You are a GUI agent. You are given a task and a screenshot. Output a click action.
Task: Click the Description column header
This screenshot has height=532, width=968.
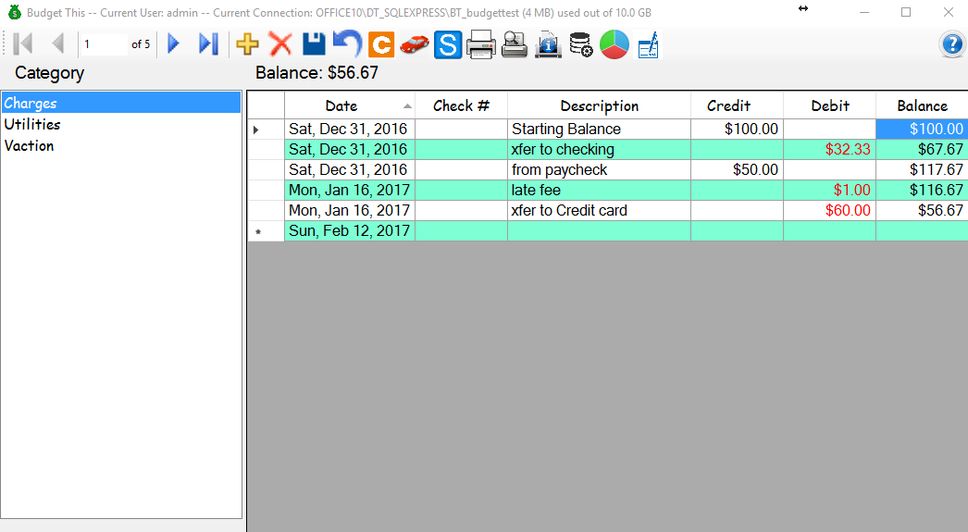[599, 105]
